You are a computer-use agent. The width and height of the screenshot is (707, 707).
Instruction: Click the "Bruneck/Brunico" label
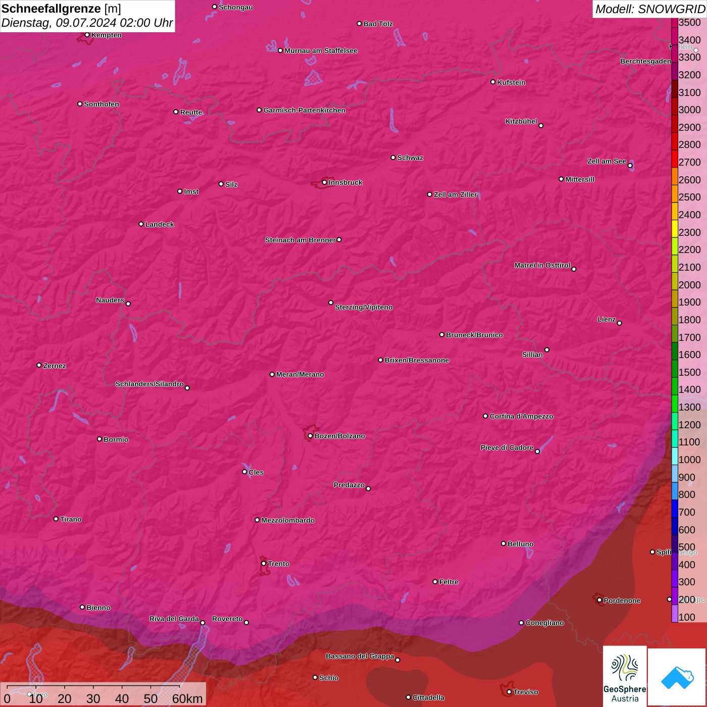coord(474,335)
